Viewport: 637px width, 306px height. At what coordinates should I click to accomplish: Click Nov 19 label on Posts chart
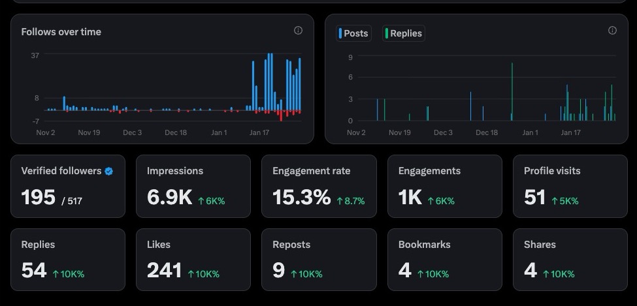pos(399,132)
